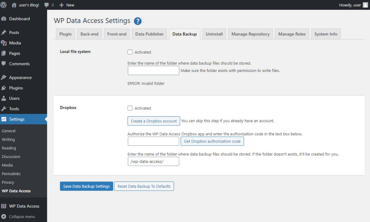The height and width of the screenshot is (222, 370).
Task: Click the WordPress logo icon
Action: pos(4,5)
